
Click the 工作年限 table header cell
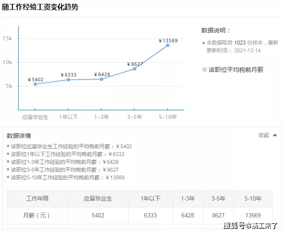37,199
